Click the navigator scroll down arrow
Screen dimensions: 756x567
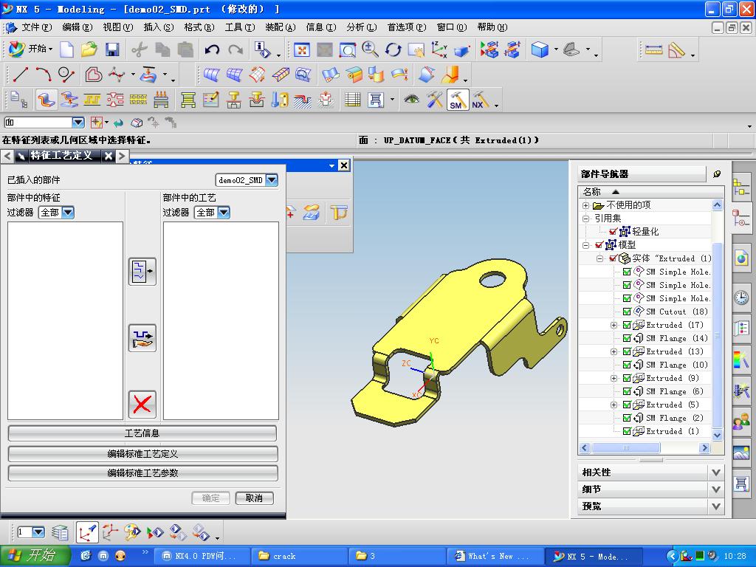tap(717, 436)
